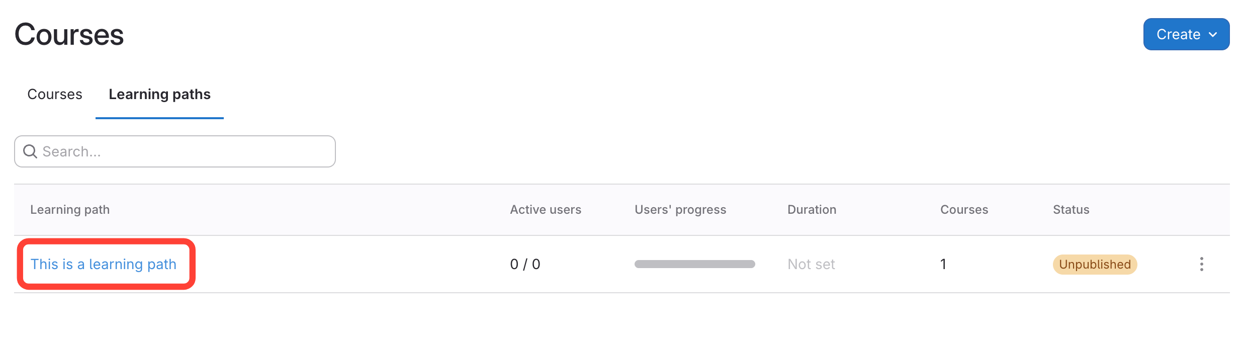Screen dimensions: 1243x337
Task: Open the three-dot row actions menu
Action: point(1201,264)
